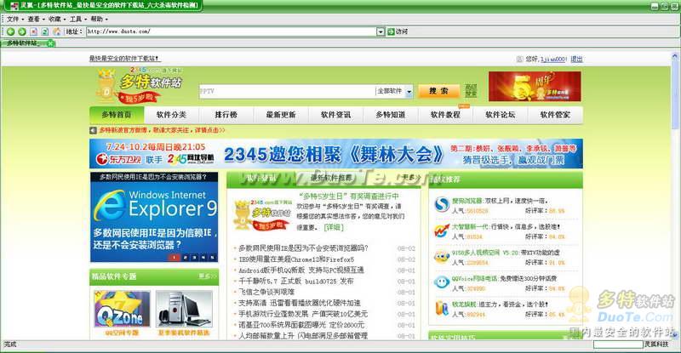Click the QQ penguin software icon
The height and width of the screenshot is (353, 681).
click(x=440, y=282)
